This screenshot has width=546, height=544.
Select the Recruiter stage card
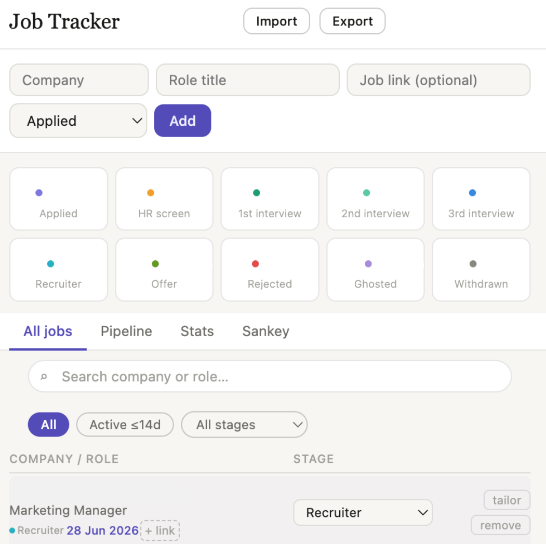click(59, 270)
